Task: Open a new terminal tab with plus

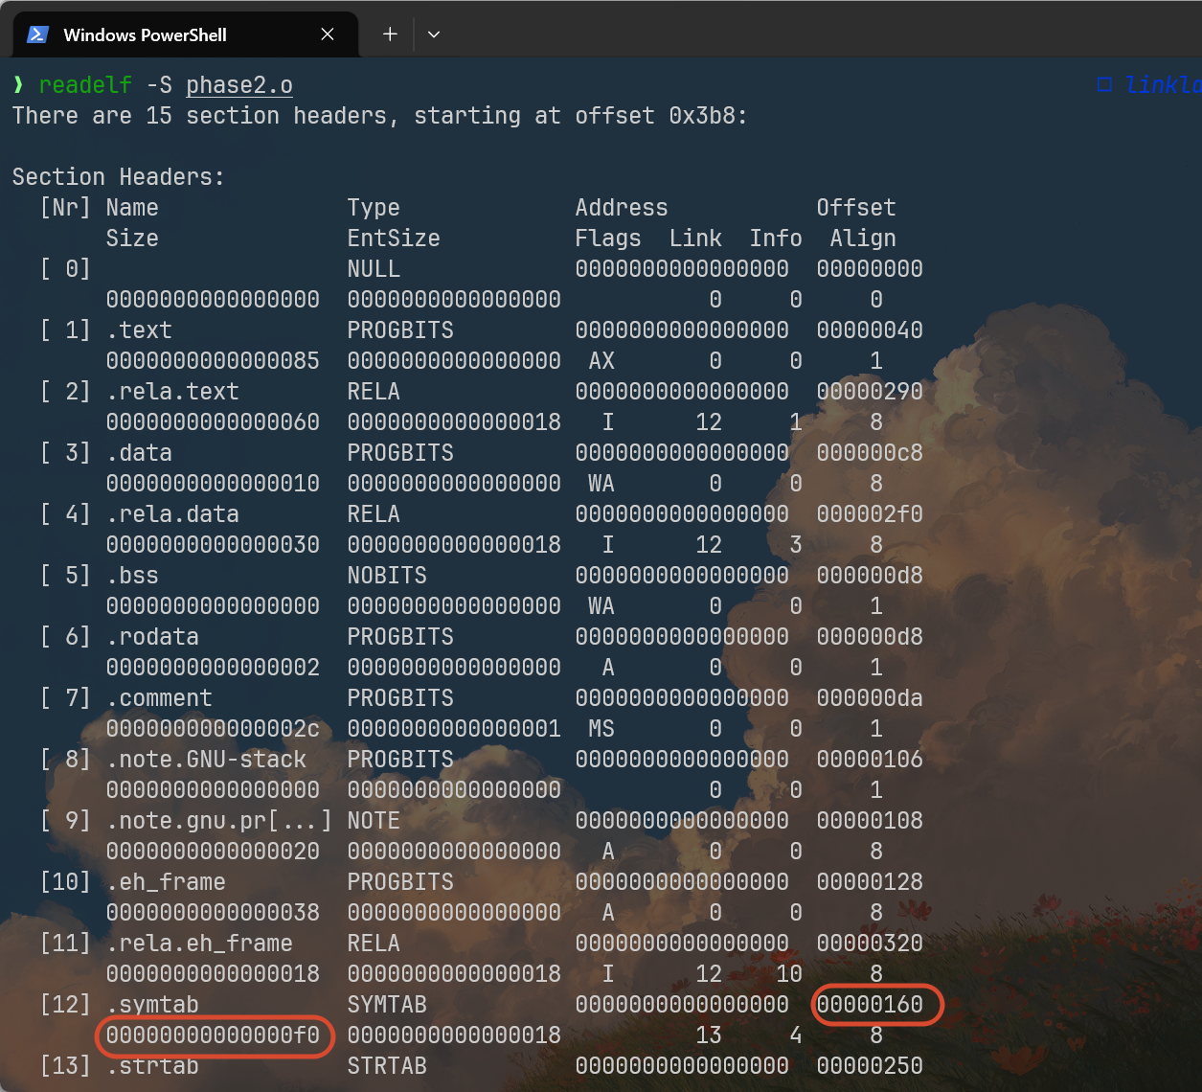Action: click(390, 34)
